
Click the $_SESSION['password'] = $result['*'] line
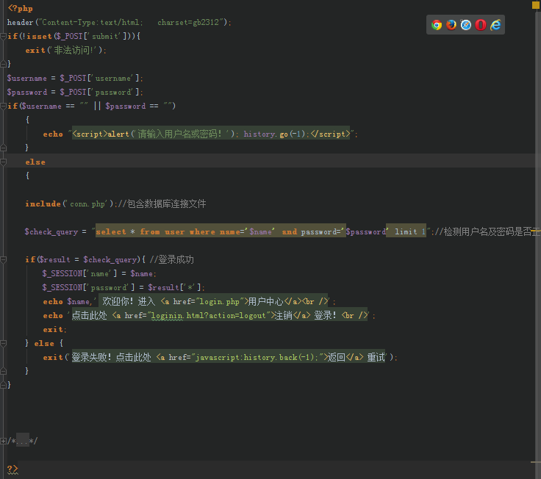pyautogui.click(x=123, y=287)
